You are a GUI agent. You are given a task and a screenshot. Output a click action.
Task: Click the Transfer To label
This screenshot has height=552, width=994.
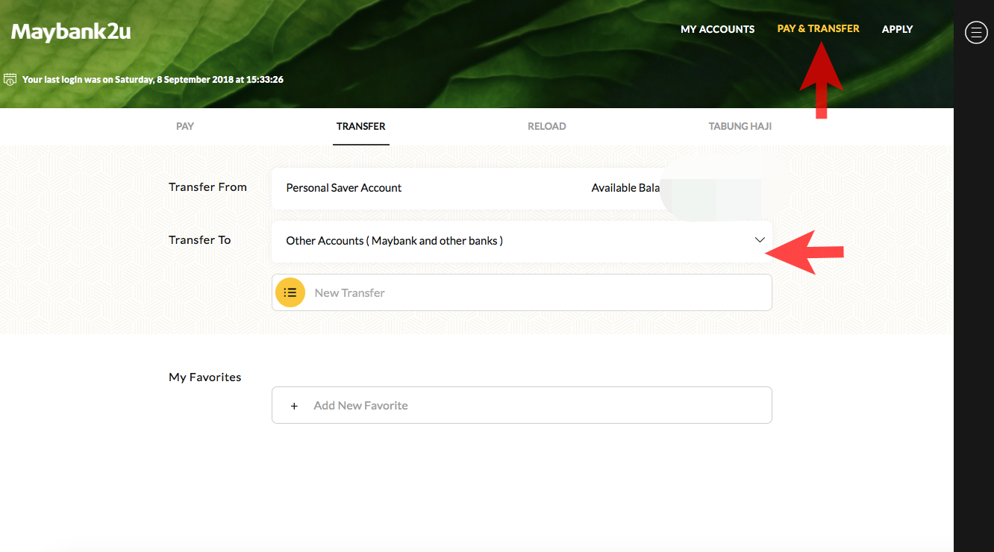[200, 240]
